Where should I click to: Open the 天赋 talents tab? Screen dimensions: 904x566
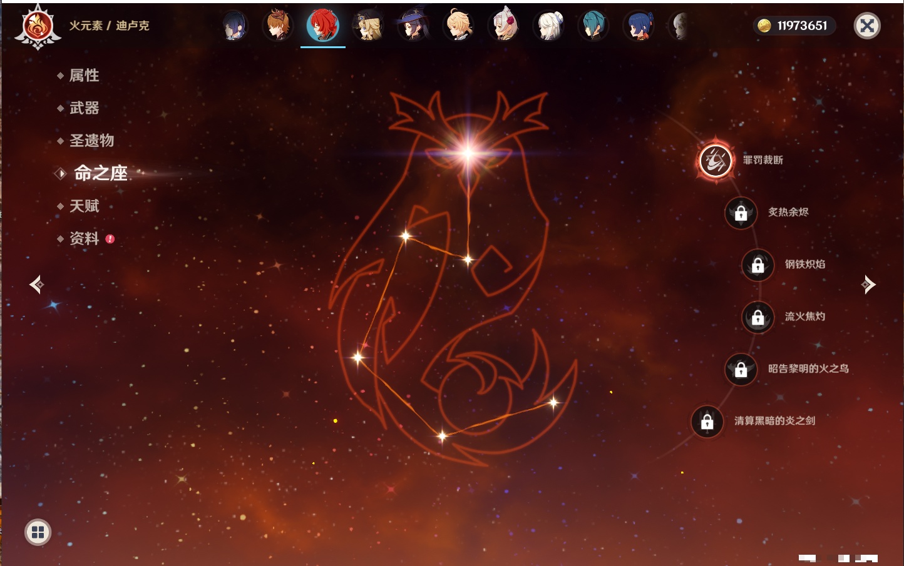point(84,206)
